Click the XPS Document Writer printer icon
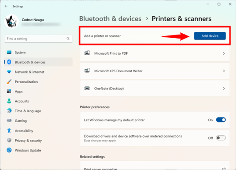The height and width of the screenshot is (170, 236). 87,71
